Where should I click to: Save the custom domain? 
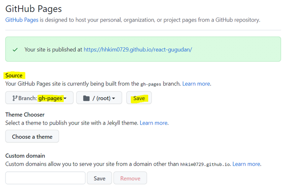pos(99,178)
